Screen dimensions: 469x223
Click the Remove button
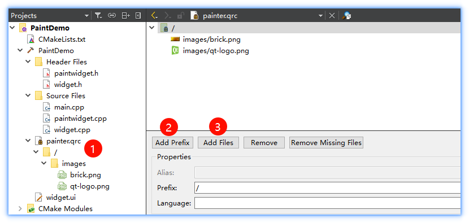coord(264,143)
